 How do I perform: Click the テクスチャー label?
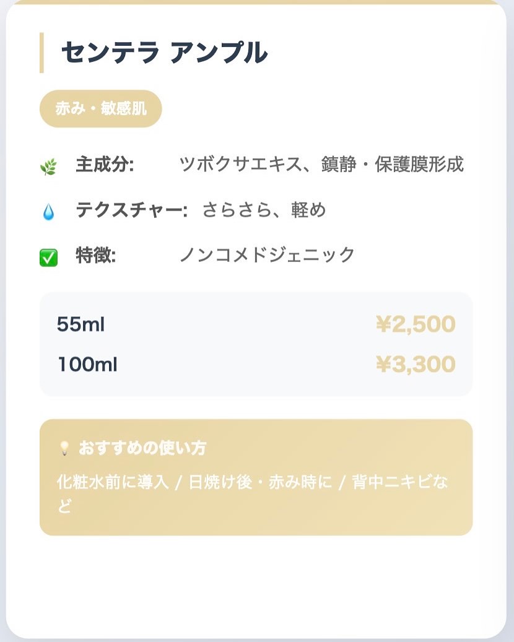coord(131,210)
